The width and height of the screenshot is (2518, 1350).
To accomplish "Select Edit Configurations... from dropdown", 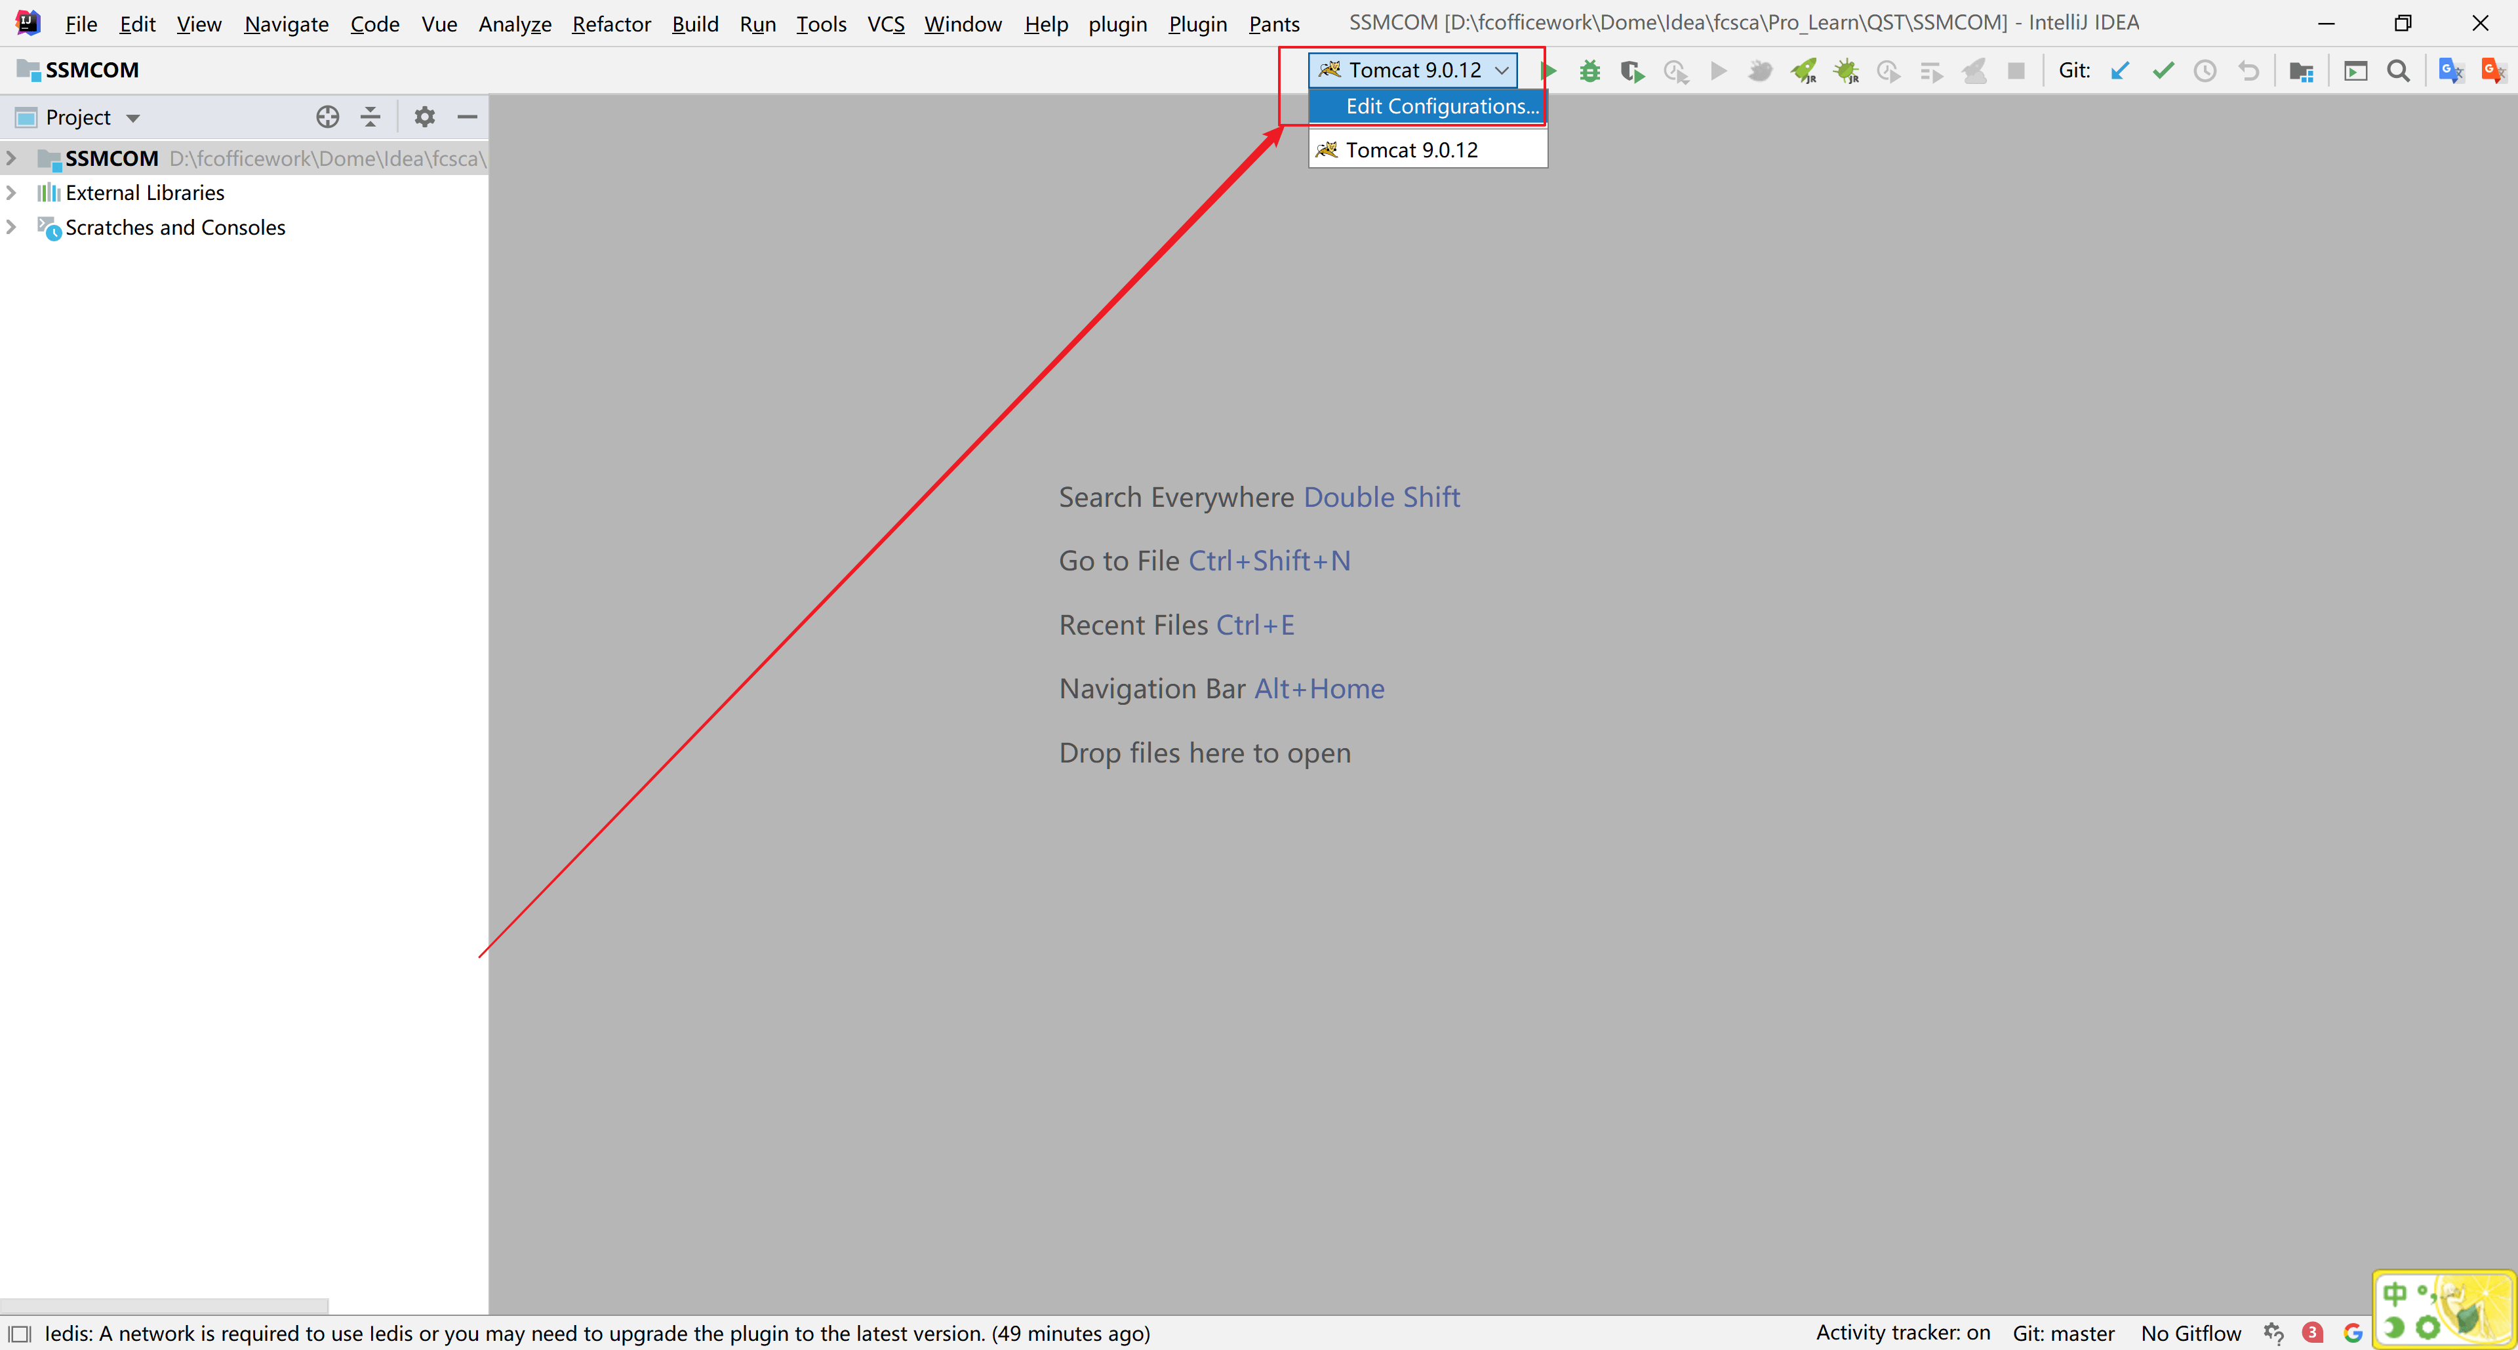I will [1441, 106].
